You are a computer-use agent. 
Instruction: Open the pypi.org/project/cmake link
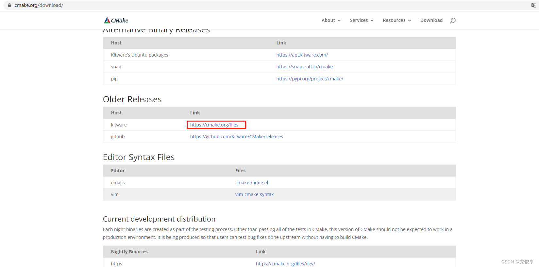(310, 79)
